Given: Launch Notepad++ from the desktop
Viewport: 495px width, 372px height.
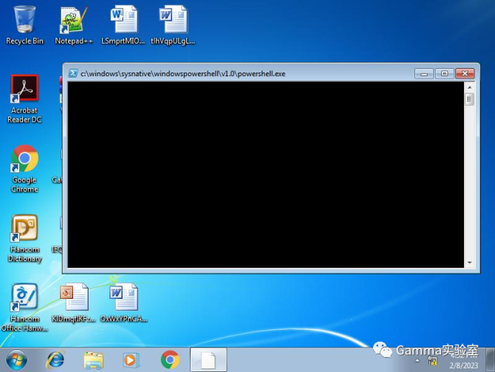Looking at the screenshot, I should pos(74,25).
